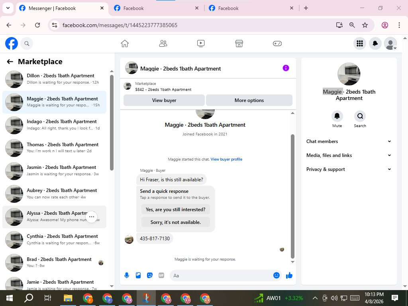The width and height of the screenshot is (408, 306).
Task: Switch to third Facebook tab
Action: click(x=251, y=8)
